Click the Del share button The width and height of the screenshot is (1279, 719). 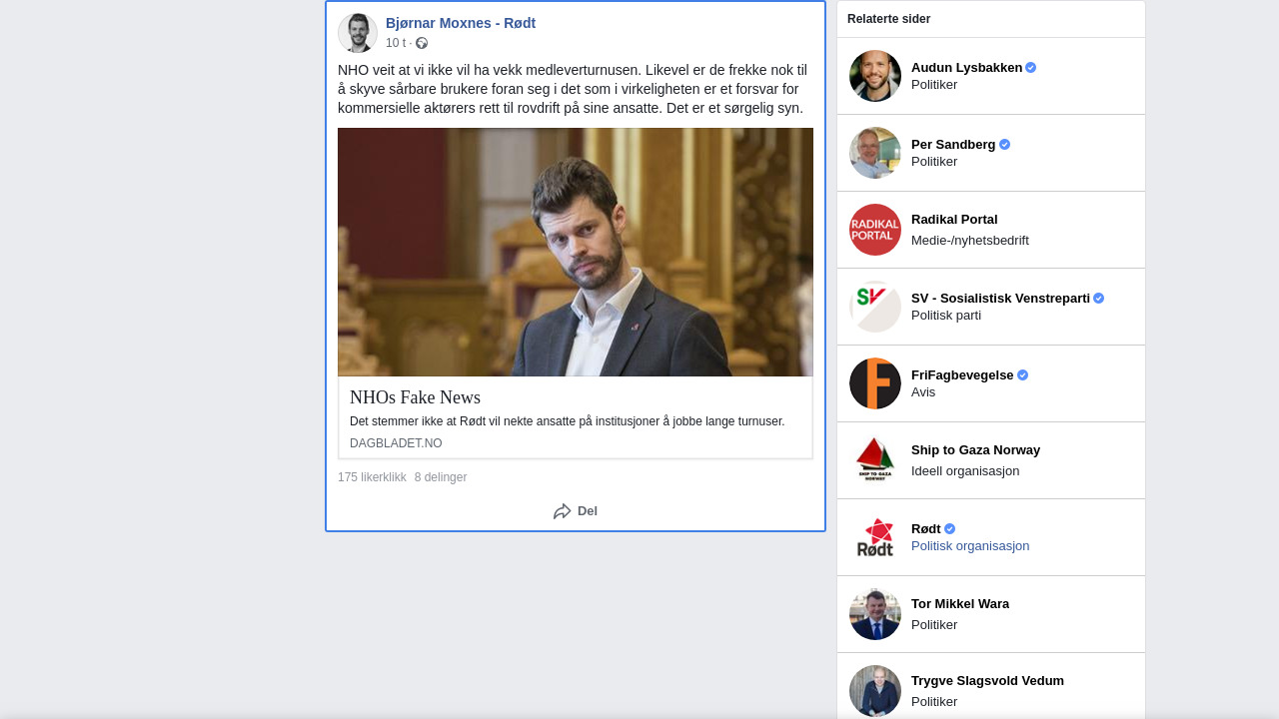tap(576, 511)
